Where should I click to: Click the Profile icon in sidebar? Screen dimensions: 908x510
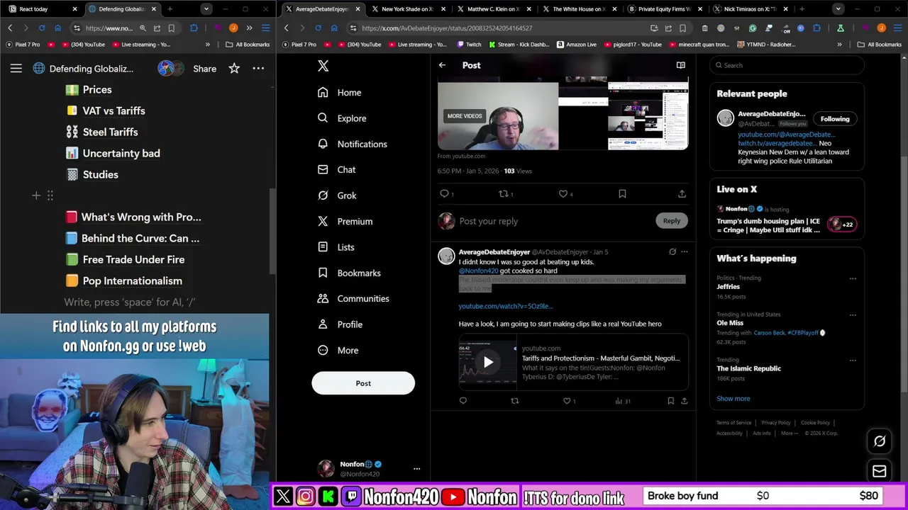coord(323,324)
